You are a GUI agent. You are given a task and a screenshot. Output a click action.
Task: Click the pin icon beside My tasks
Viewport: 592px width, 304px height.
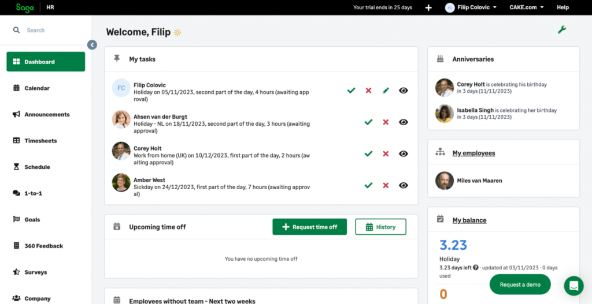pyautogui.click(x=117, y=58)
